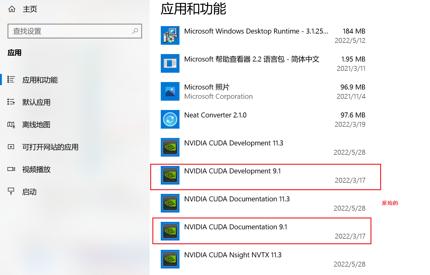Click the 2021/3/11 install date
The width and height of the screenshot is (430, 275).
(351, 68)
